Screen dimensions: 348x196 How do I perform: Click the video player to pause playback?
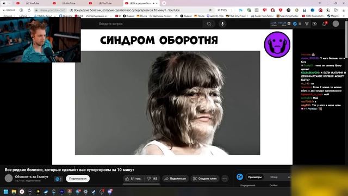172,97
